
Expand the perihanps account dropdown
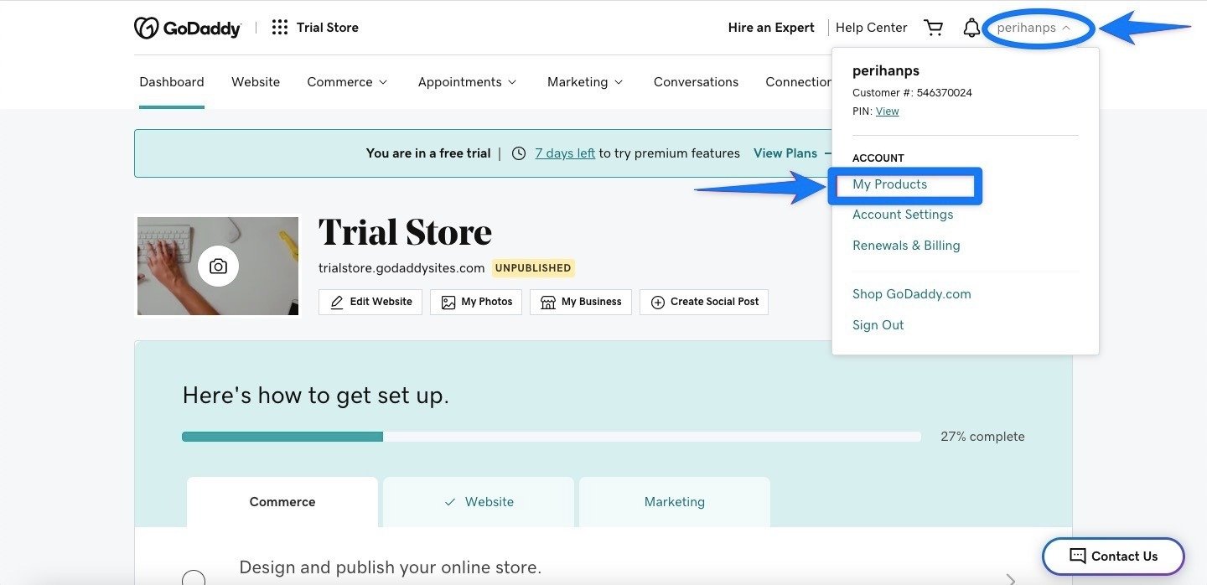[1033, 28]
